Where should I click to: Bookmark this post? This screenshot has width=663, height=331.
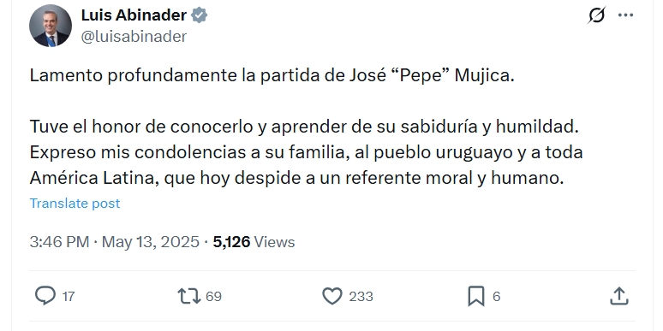475,296
